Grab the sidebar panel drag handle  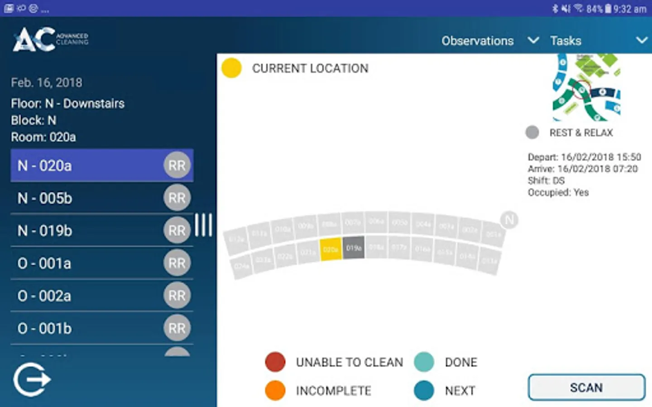point(203,225)
